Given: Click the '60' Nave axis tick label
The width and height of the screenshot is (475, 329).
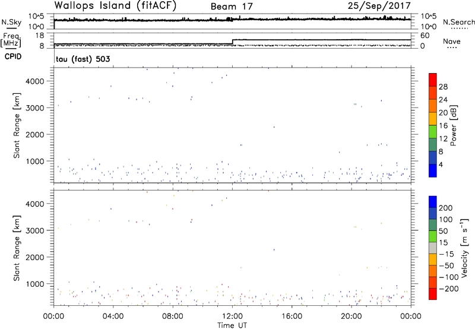Looking at the screenshot, I should click(x=425, y=36).
